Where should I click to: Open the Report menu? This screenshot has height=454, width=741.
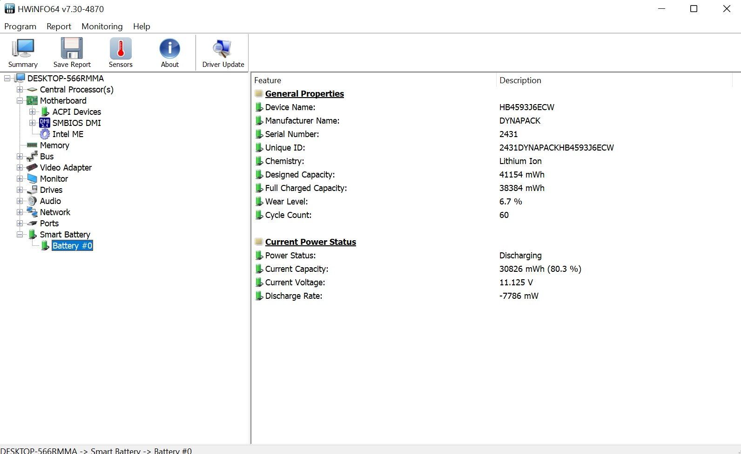59,26
